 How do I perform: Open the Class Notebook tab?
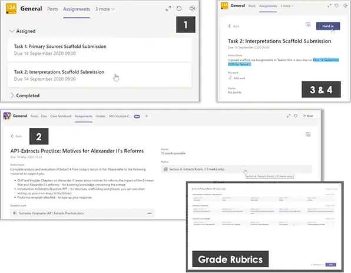click(x=61, y=116)
